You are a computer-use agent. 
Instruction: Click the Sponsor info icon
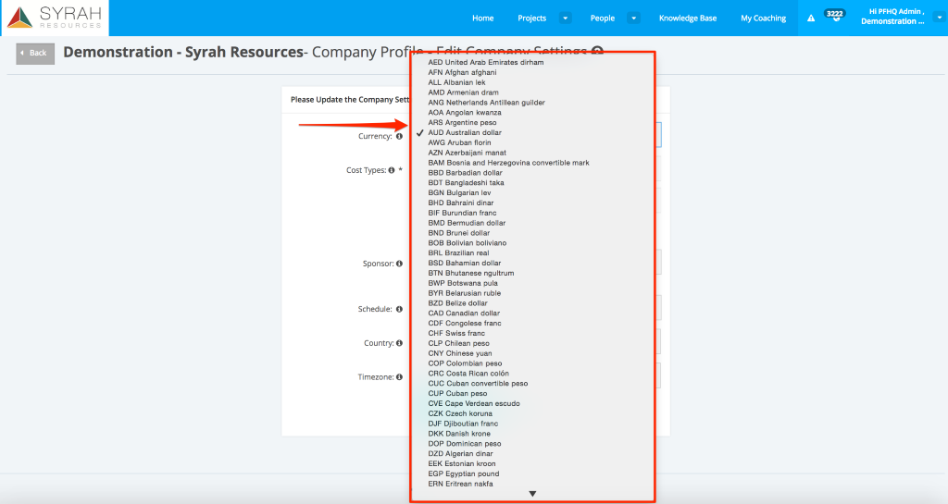[399, 264]
